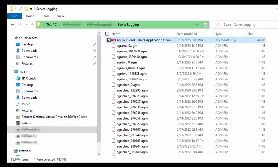Toggle the select-all checkbox in header
This screenshot has width=278, height=167.
pos(107,34)
